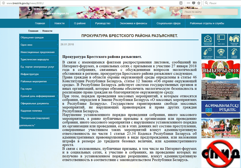241x168 pixels.
Task: Open the Общественные обсуждения icon tile
Action: click(x=208, y=53)
